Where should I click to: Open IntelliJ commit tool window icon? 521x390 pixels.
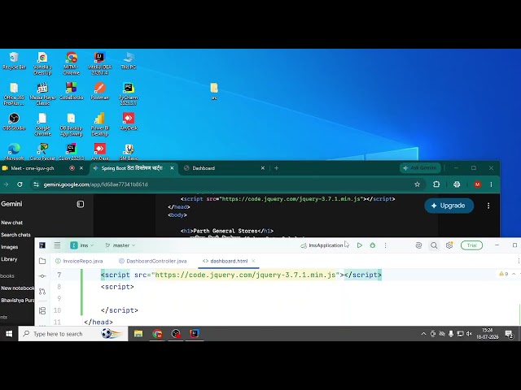click(x=42, y=276)
